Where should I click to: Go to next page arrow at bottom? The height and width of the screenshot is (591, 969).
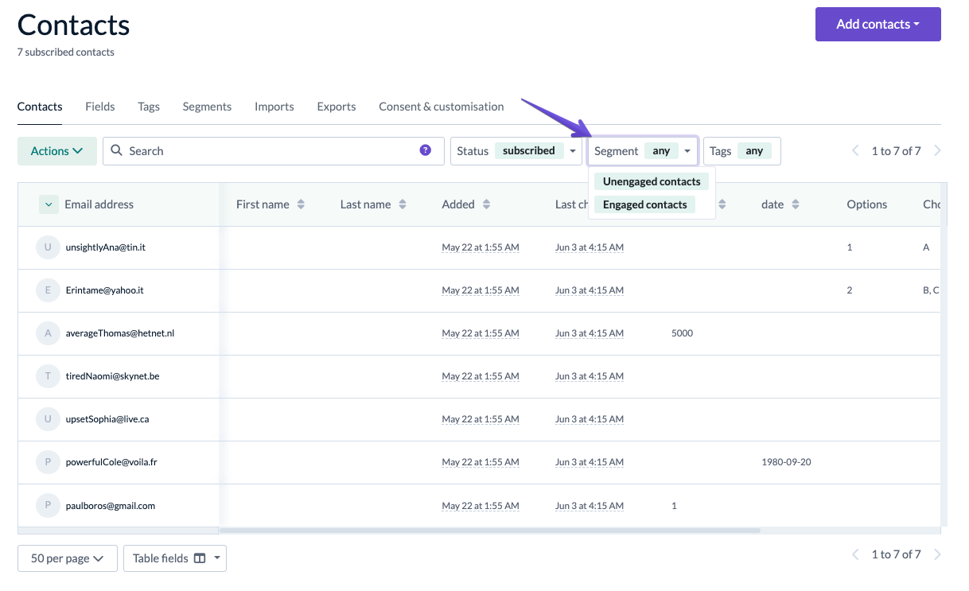click(x=937, y=554)
